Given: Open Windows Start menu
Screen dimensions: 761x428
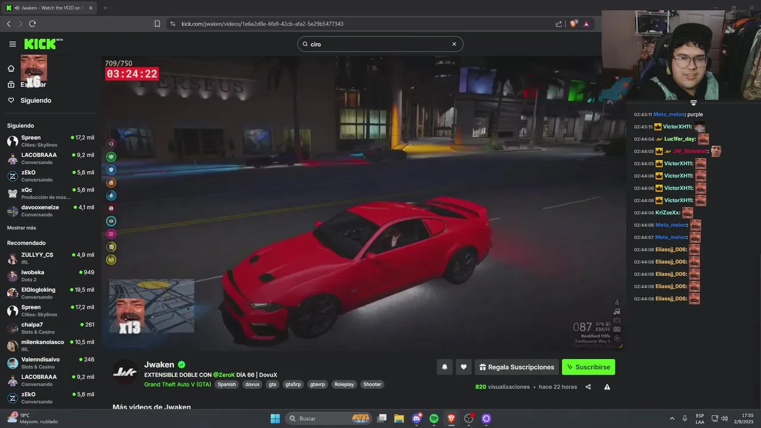Looking at the screenshot, I should pos(275,418).
